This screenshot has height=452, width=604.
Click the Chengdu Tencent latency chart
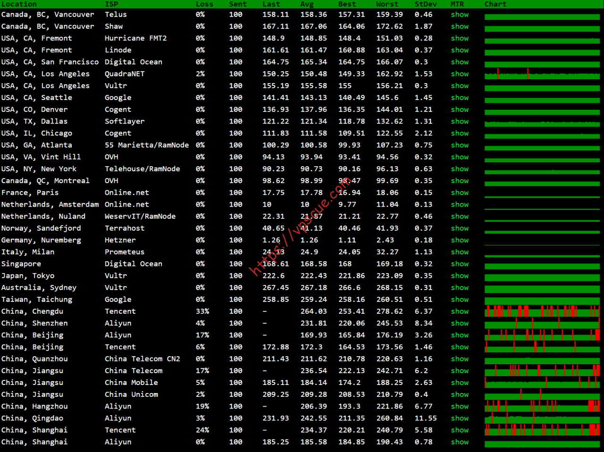[x=542, y=311]
